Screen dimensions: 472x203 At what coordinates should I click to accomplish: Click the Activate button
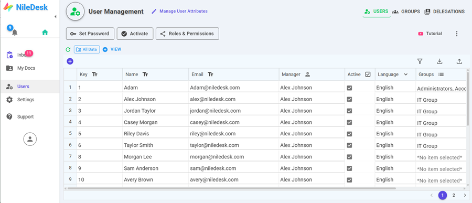(135, 34)
